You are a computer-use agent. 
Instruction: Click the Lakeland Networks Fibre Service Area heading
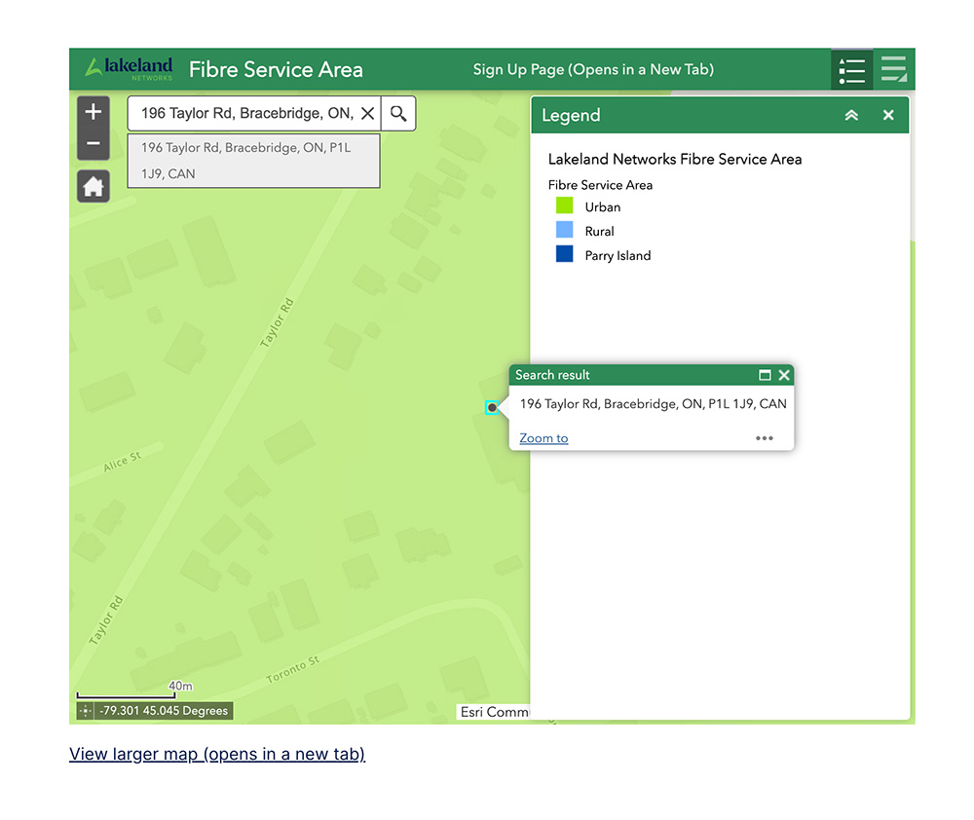[675, 159]
